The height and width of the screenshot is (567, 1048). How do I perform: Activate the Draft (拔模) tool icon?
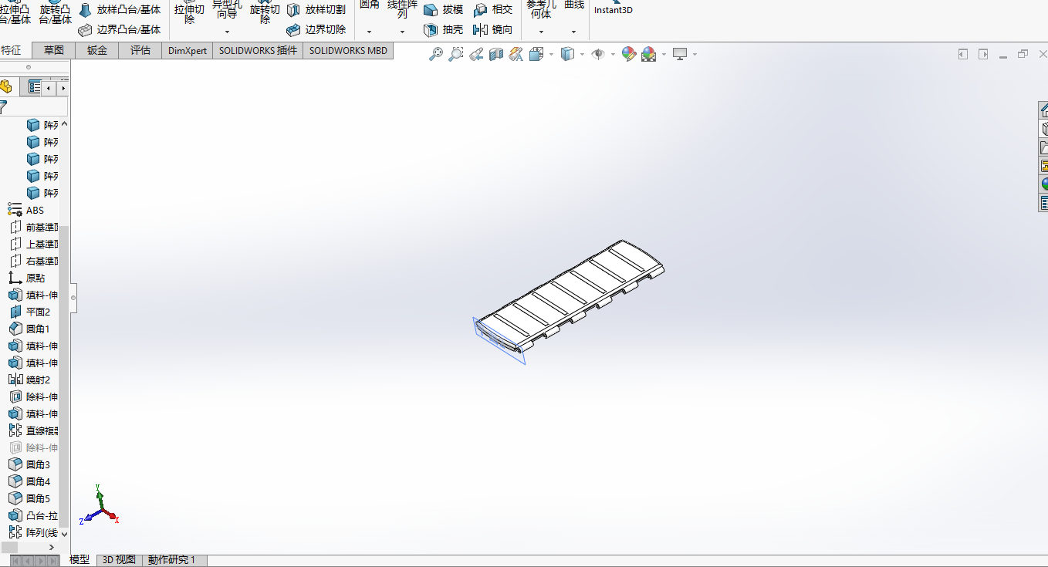431,10
